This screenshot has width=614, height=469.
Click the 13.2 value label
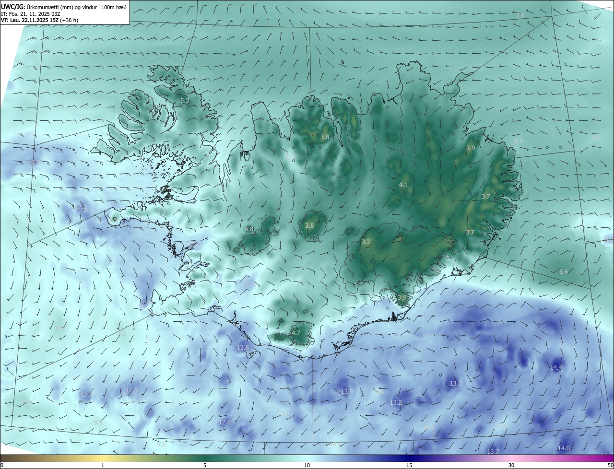[396, 402]
